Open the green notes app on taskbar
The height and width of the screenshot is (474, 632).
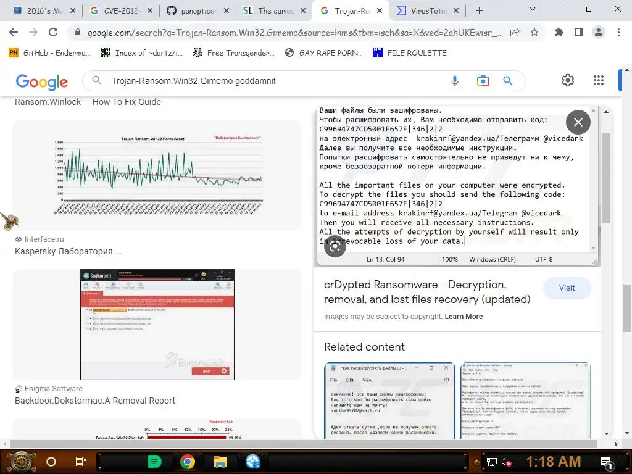(154, 462)
